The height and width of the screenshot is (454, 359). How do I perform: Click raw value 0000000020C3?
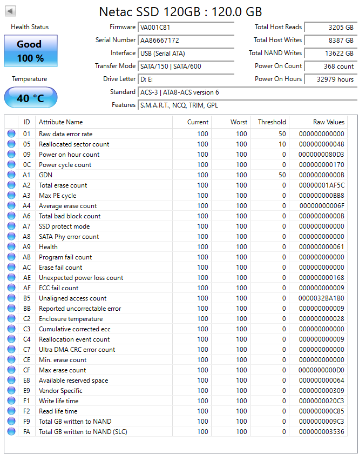click(322, 401)
